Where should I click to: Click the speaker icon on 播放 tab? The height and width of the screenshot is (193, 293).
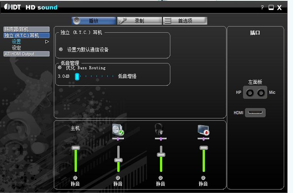coord(77,21)
